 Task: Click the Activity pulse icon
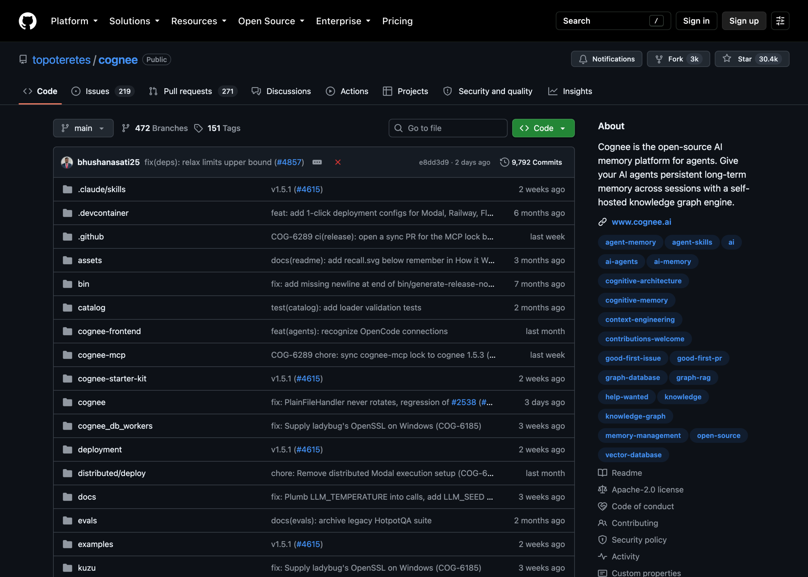(x=603, y=556)
